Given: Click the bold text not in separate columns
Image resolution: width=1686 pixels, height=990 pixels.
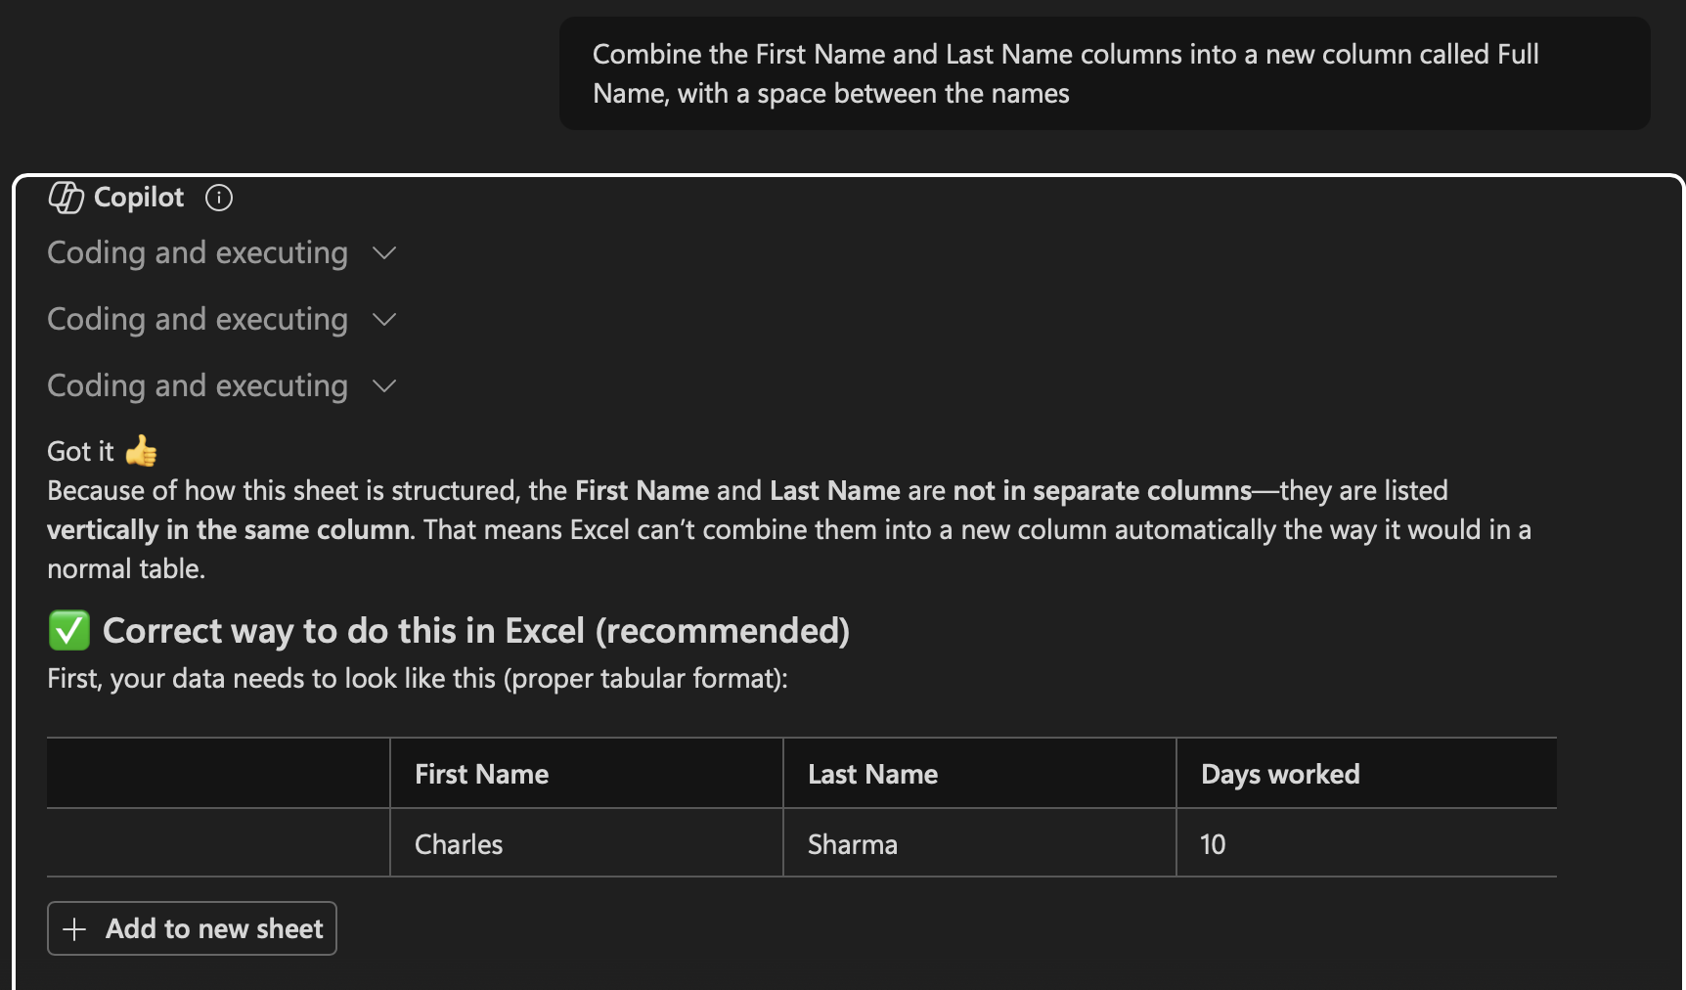Looking at the screenshot, I should (1102, 490).
